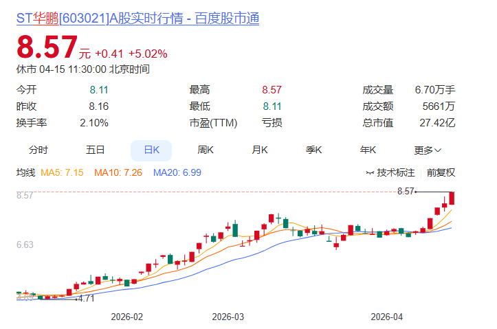Expand the 更多 dropdown menu
The image size is (497, 329).
point(428,150)
